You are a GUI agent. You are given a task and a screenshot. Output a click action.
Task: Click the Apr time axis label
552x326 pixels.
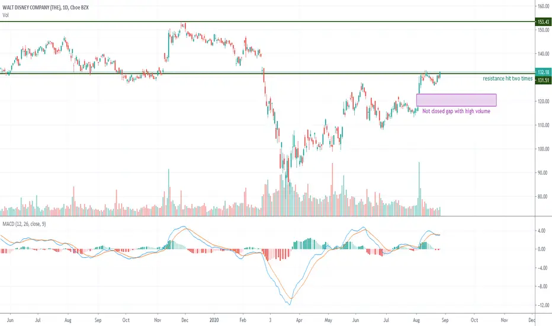[299, 320]
